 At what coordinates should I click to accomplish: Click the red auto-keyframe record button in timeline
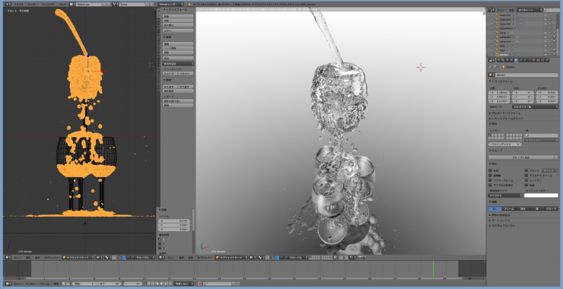tap(199, 284)
